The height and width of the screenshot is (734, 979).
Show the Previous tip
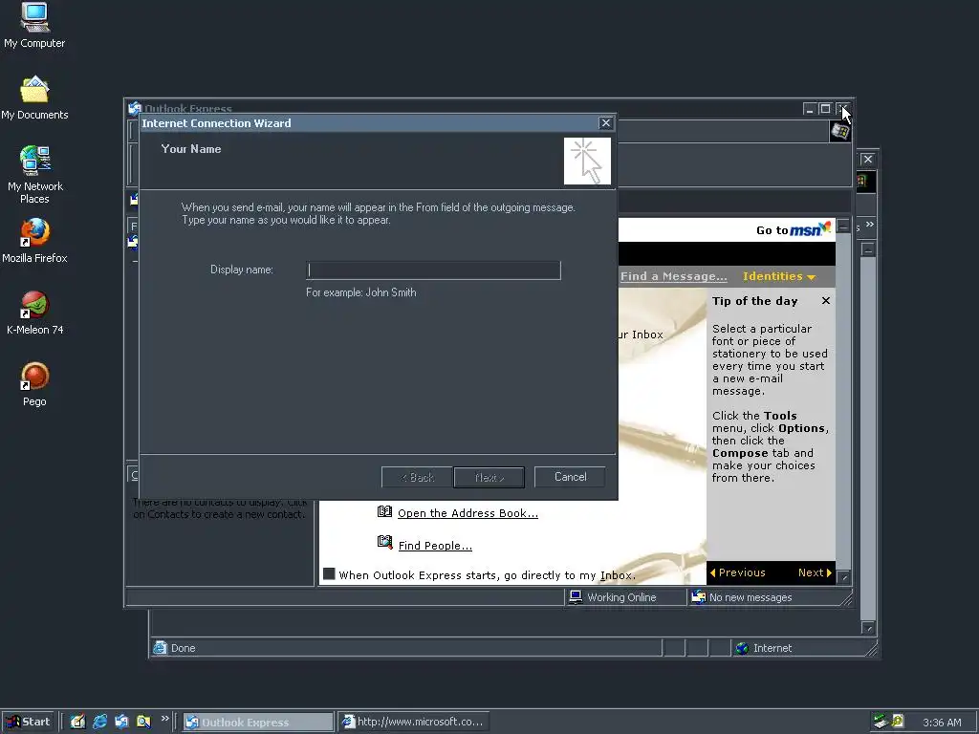737,572
